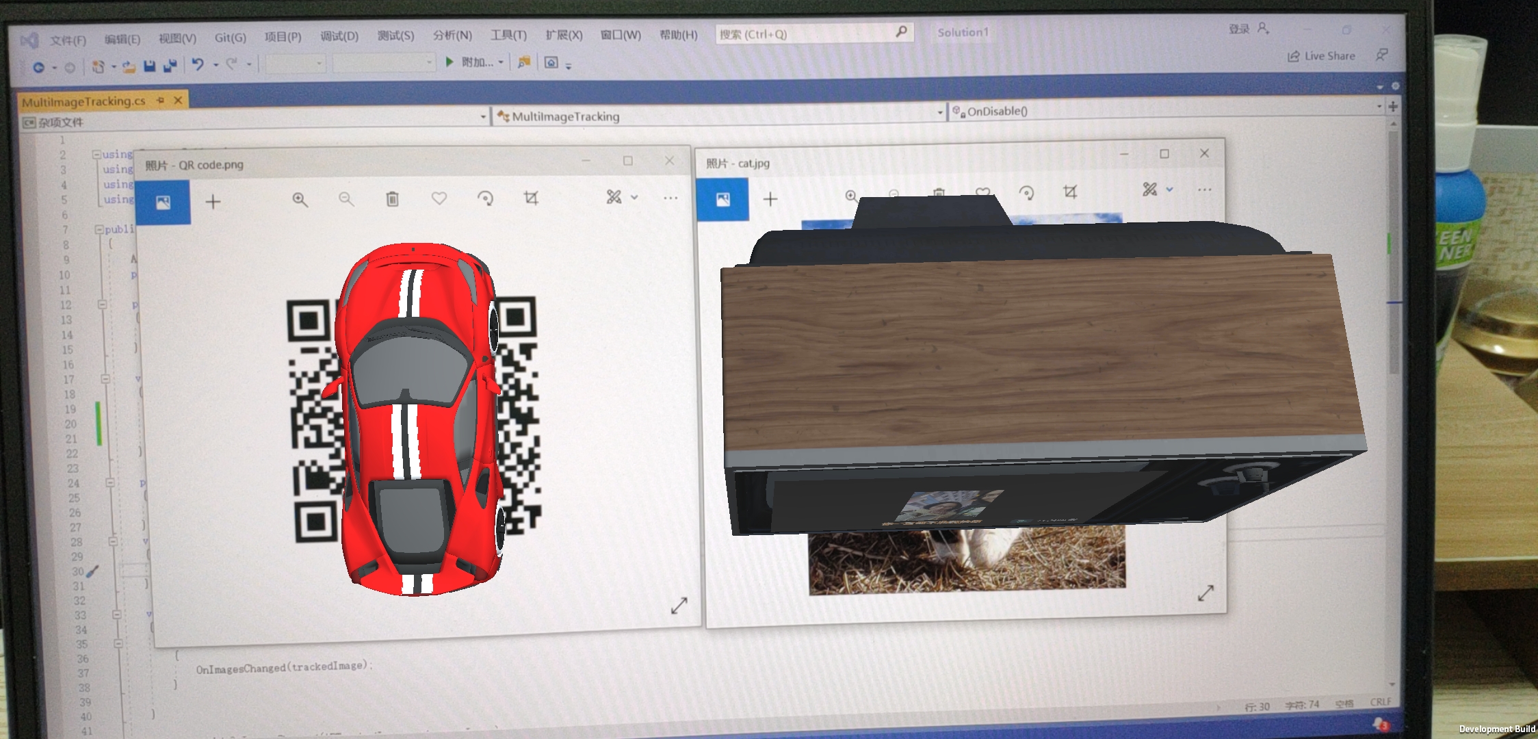
Task: Open the crop tool for cat.jpg
Action: point(1071,193)
